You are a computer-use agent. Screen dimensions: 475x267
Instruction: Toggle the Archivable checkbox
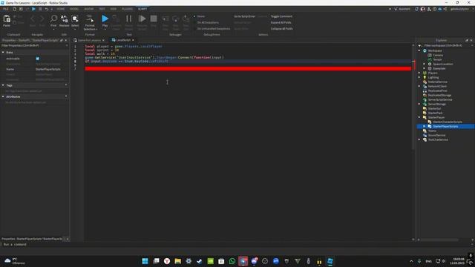tap(38, 59)
